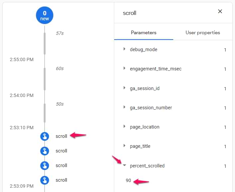
Task: Click the topmost scroll event icon
Action: coord(44,136)
